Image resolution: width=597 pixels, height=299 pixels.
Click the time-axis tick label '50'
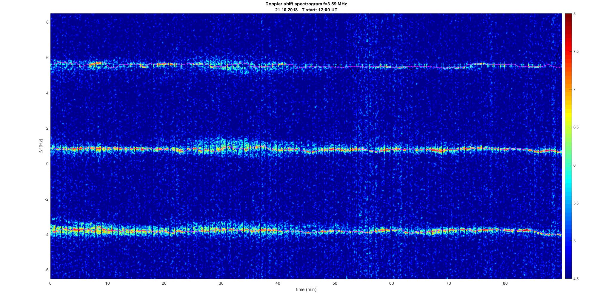335,283
